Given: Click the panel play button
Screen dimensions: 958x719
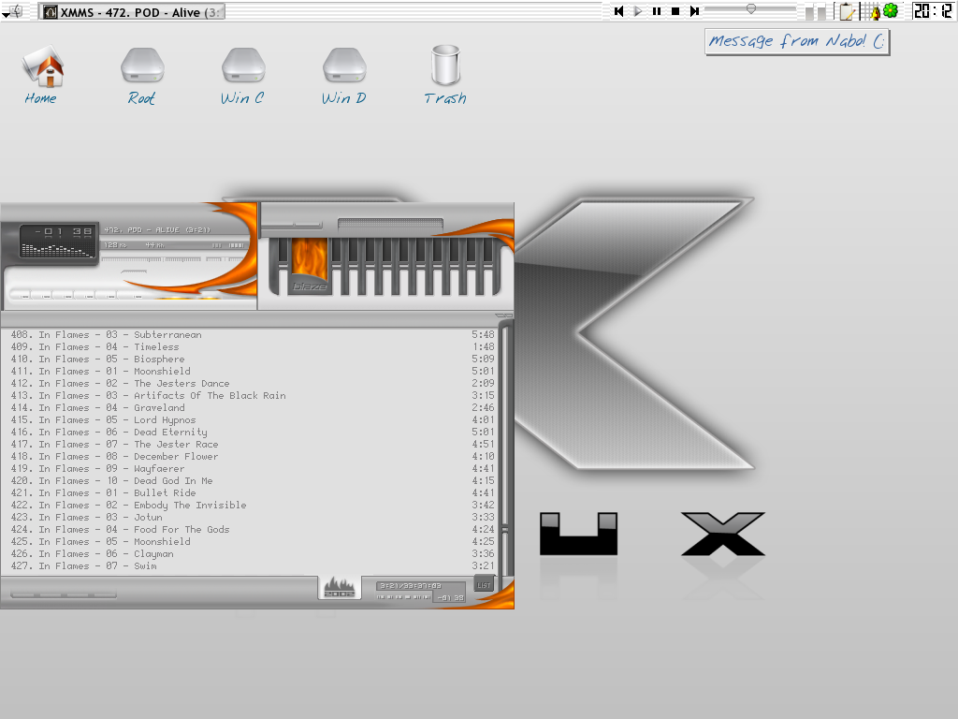Looking at the screenshot, I should 637,11.
